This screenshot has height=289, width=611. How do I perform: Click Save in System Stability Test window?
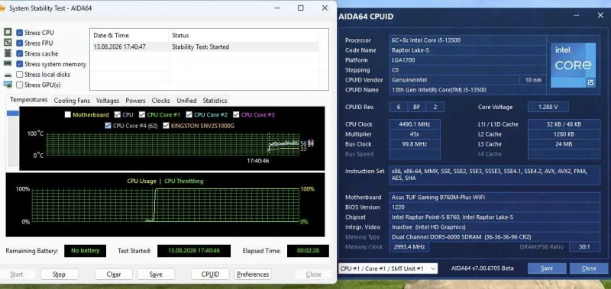[156, 275]
